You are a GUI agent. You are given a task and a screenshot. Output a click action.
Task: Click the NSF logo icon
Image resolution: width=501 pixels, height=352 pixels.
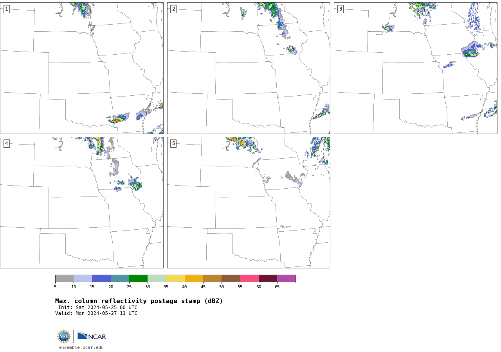pos(63,336)
